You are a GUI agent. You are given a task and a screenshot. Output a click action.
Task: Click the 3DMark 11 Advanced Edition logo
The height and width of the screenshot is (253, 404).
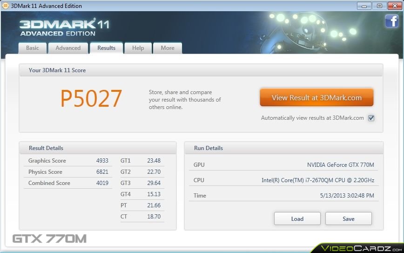click(64, 27)
